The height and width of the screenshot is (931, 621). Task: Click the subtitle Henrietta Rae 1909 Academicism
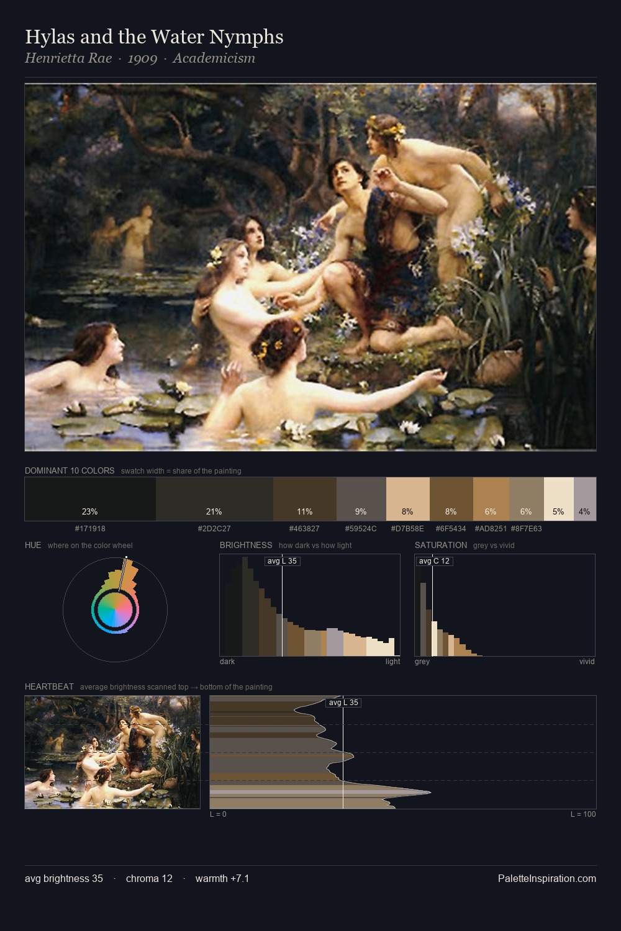[x=140, y=58]
